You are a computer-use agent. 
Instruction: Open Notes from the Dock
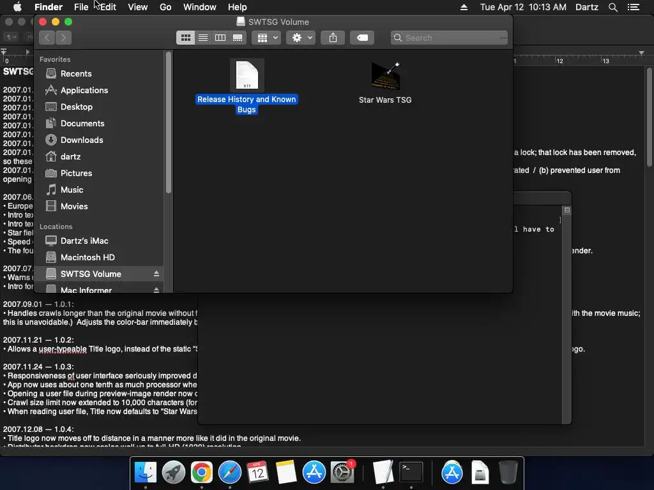(285, 473)
